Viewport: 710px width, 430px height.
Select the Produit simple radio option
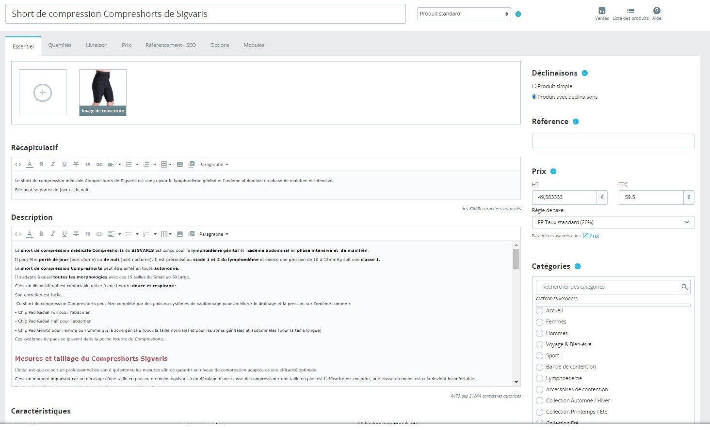point(534,86)
